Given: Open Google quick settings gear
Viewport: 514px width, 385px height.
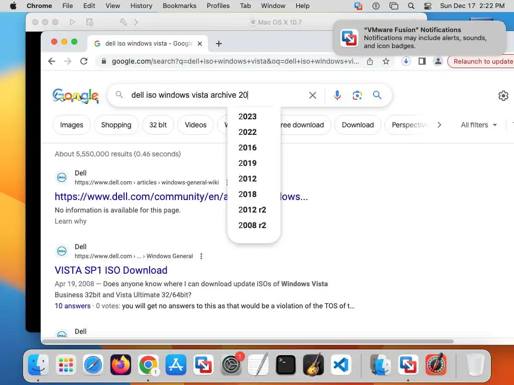Looking at the screenshot, I should (x=503, y=96).
